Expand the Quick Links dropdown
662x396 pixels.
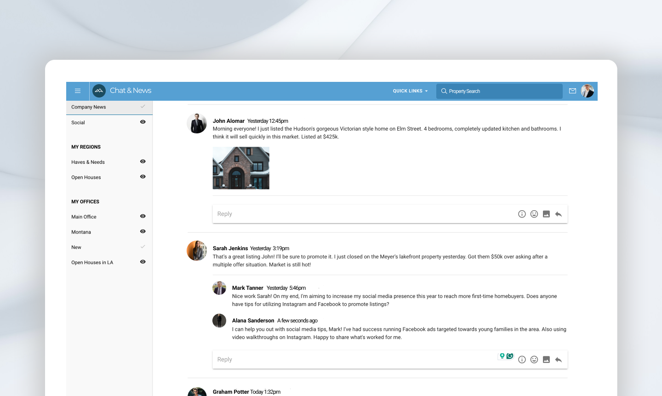[x=410, y=91]
